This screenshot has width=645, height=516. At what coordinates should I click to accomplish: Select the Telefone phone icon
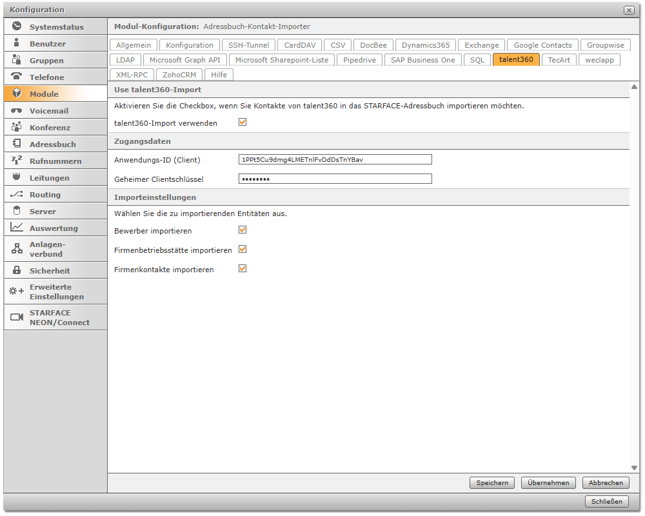(17, 77)
